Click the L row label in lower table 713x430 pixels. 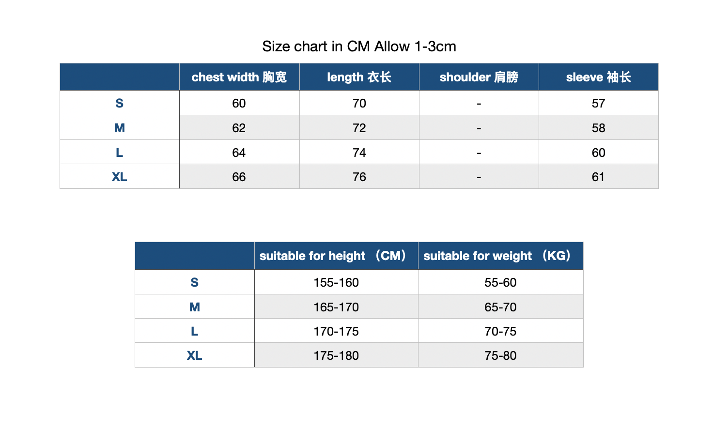coord(195,331)
